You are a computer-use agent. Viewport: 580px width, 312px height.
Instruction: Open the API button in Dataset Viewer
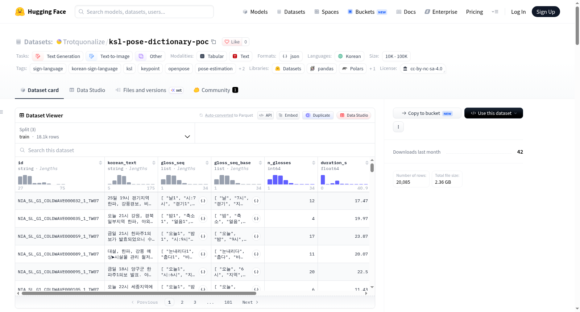tap(265, 115)
